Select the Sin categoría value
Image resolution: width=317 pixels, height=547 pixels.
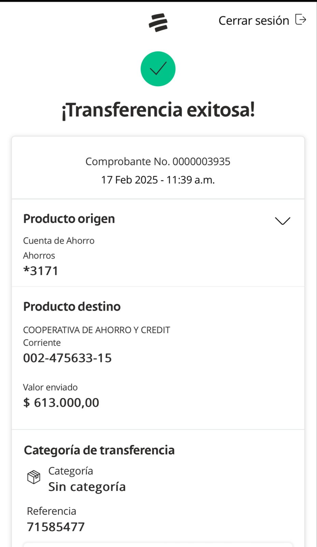(x=87, y=486)
